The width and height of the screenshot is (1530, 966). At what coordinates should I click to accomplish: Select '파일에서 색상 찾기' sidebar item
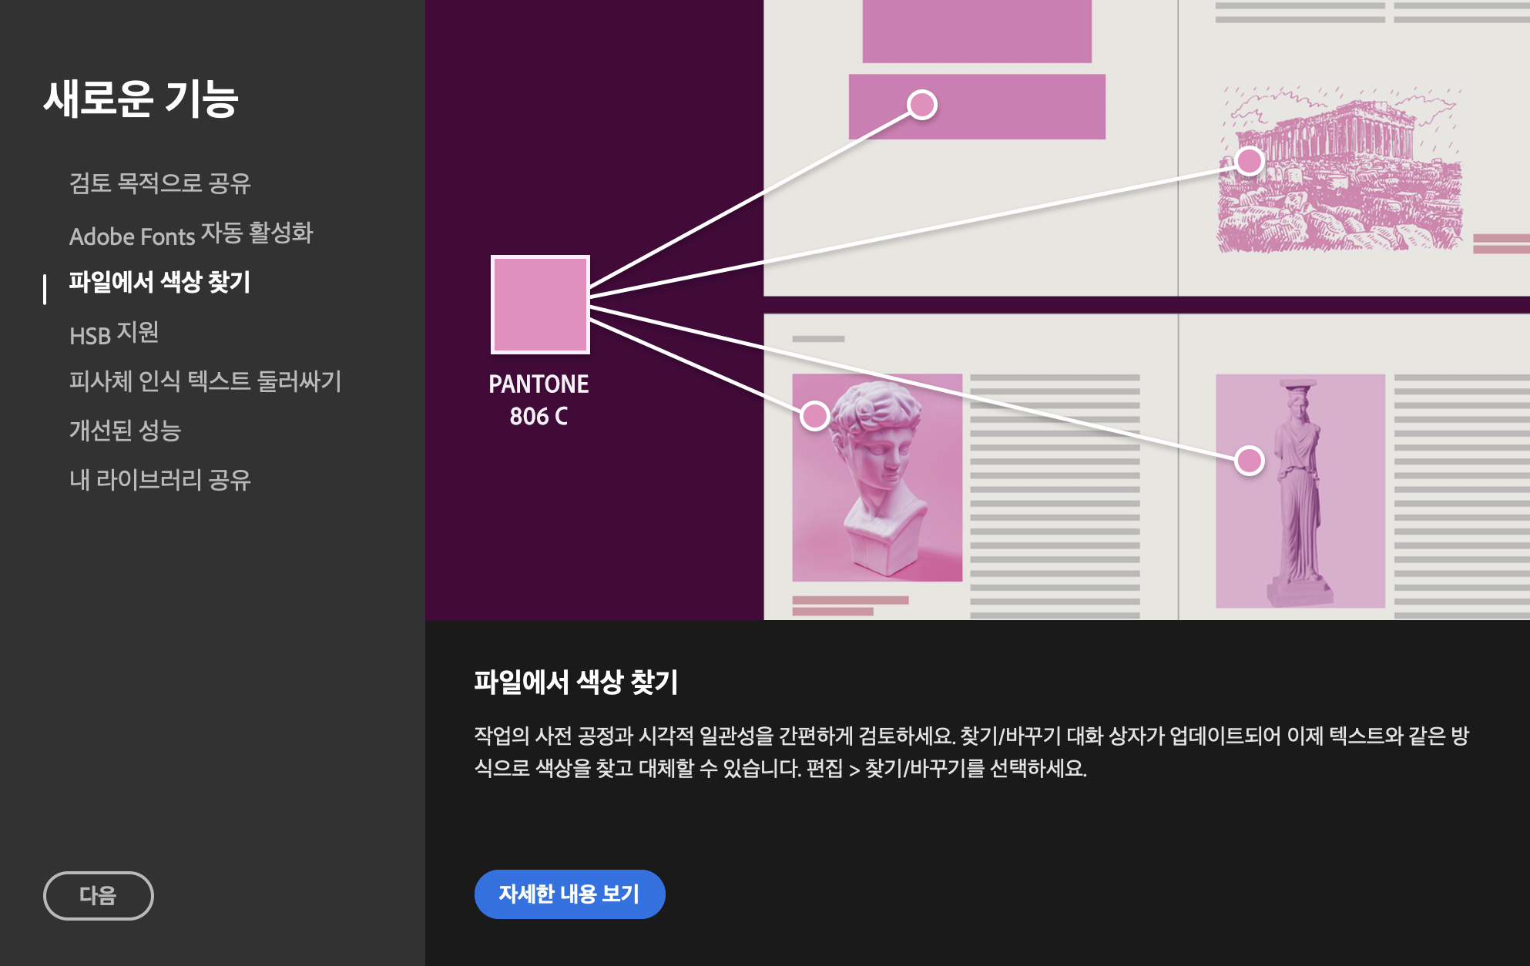[159, 283]
